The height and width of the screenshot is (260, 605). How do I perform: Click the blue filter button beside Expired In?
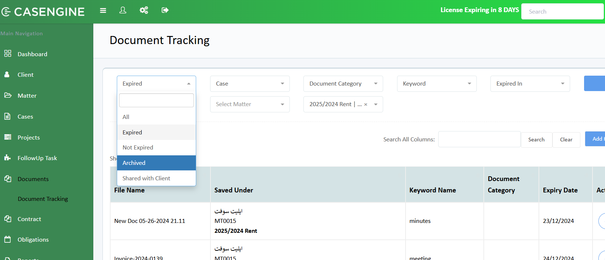point(594,83)
